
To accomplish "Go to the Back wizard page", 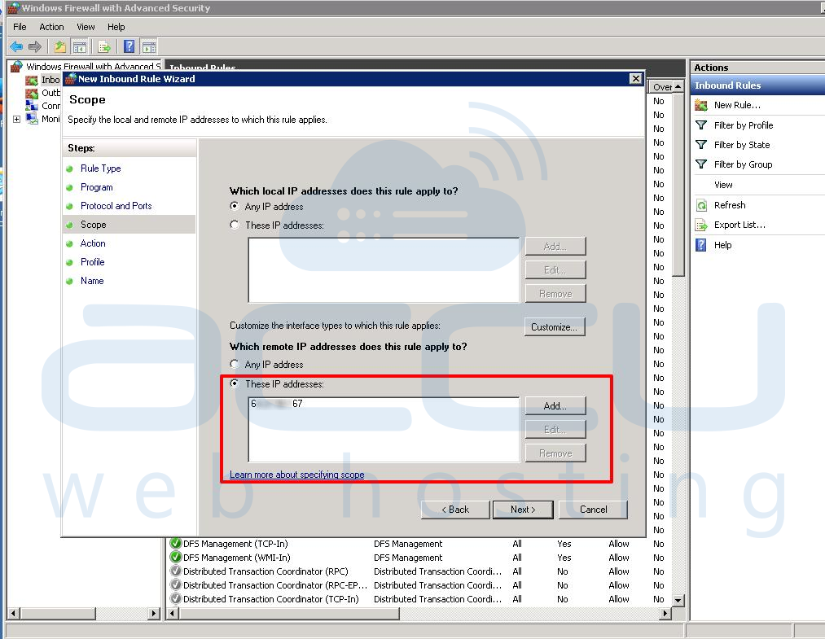I will (455, 509).
